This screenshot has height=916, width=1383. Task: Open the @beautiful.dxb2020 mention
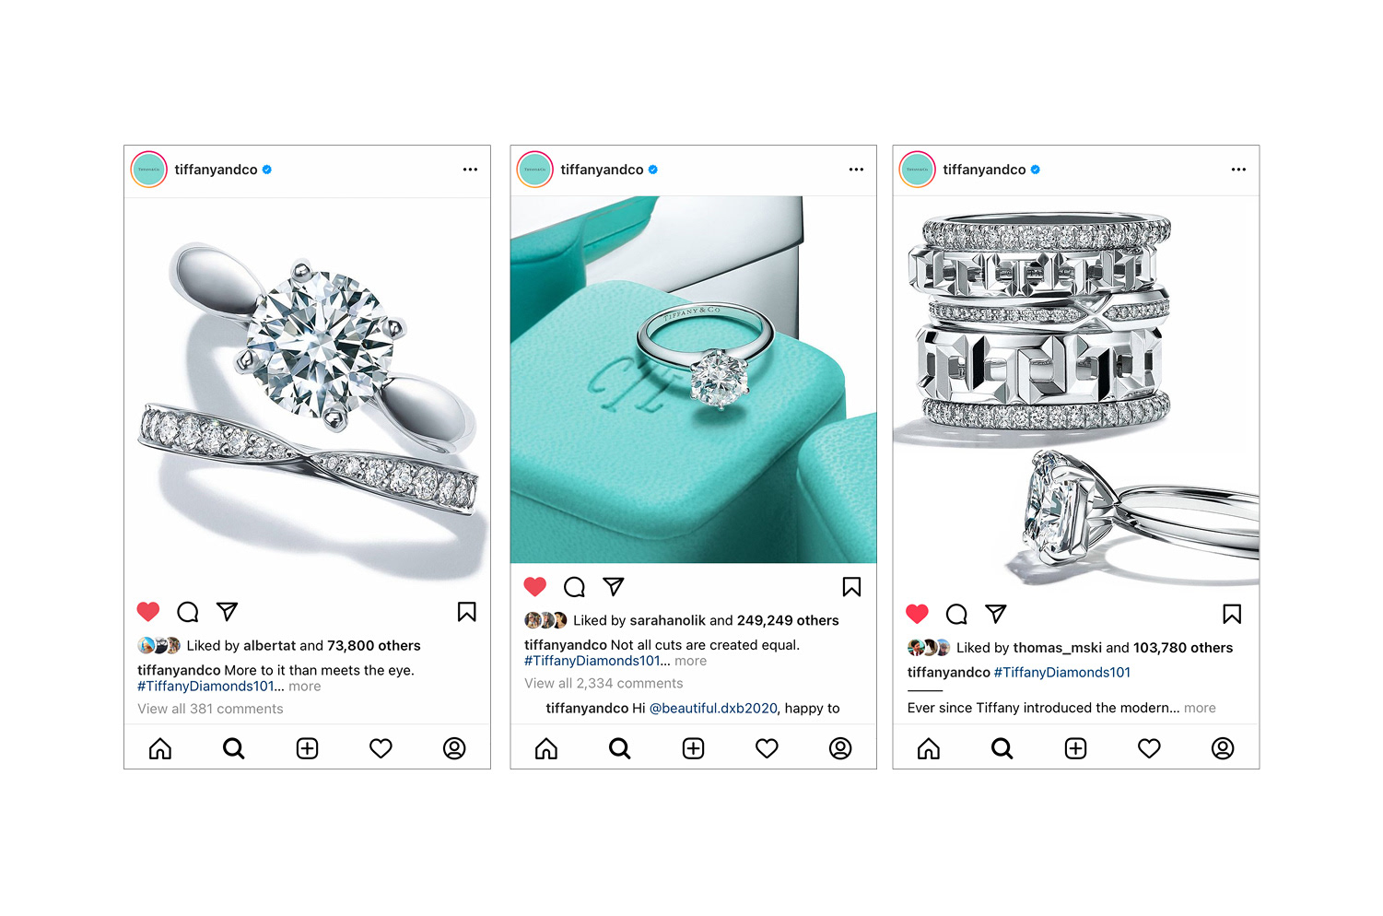pyautogui.click(x=713, y=708)
